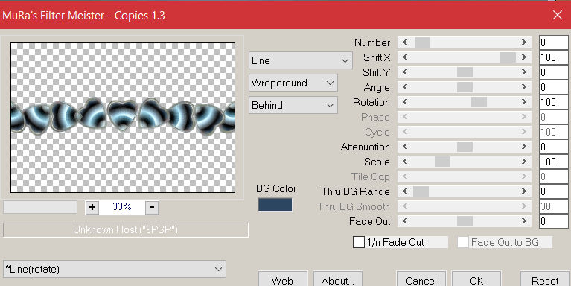Click the Shift X slider left arrow
The width and height of the screenshot is (571, 286).
pos(405,57)
